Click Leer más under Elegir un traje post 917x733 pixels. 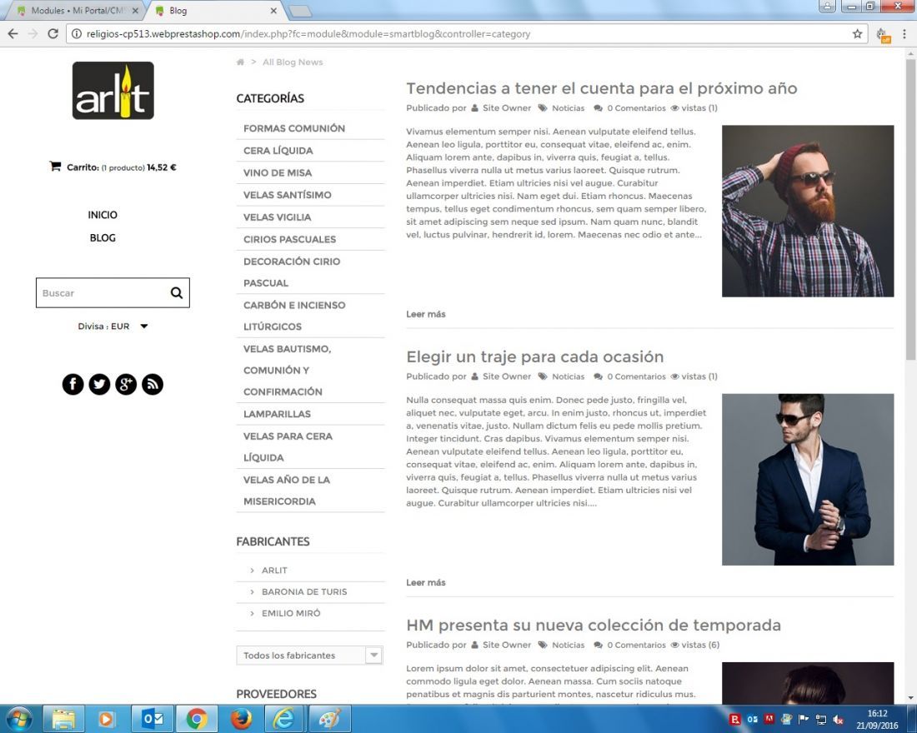pos(426,582)
